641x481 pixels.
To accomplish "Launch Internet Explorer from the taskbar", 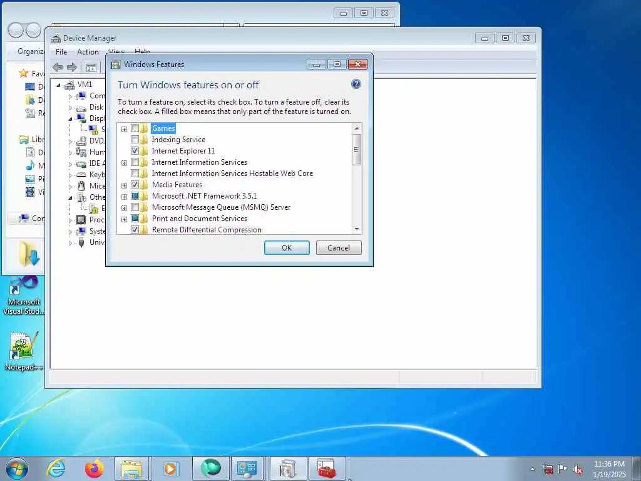I will pos(55,468).
